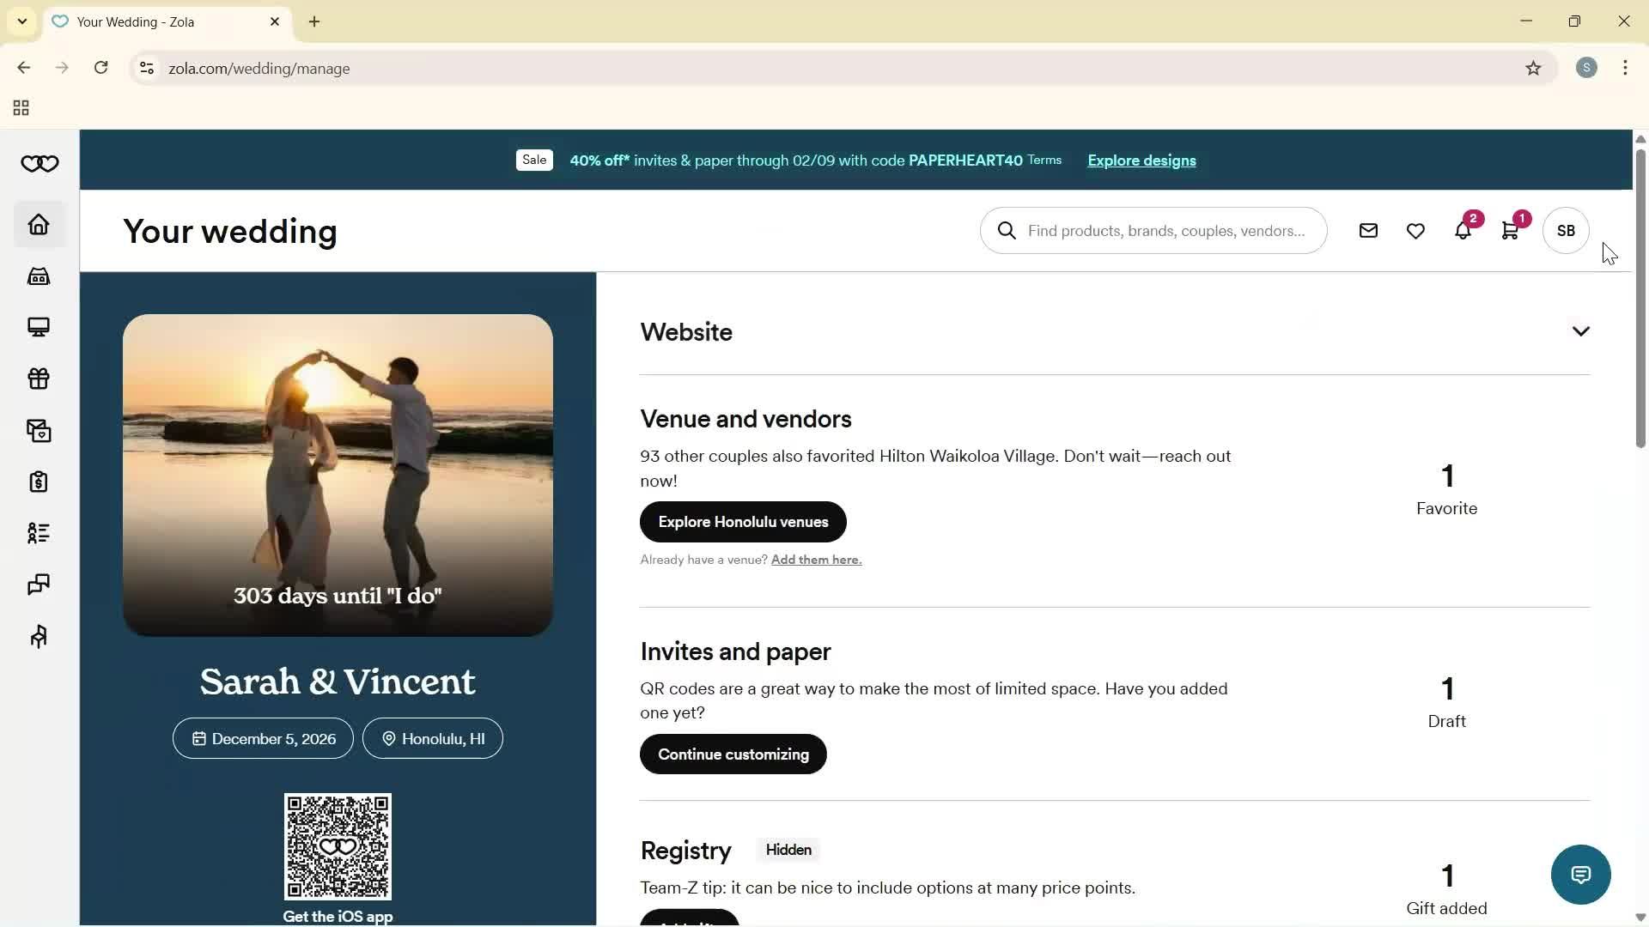
Task: Open the SB account avatar menu
Action: [x=1565, y=230]
